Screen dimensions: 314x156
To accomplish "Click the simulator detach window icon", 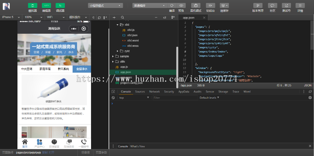I will [x=99, y=18].
